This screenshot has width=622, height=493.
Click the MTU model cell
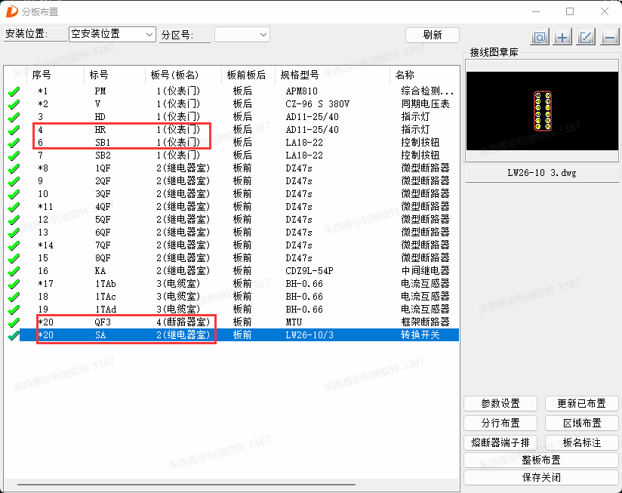294,322
